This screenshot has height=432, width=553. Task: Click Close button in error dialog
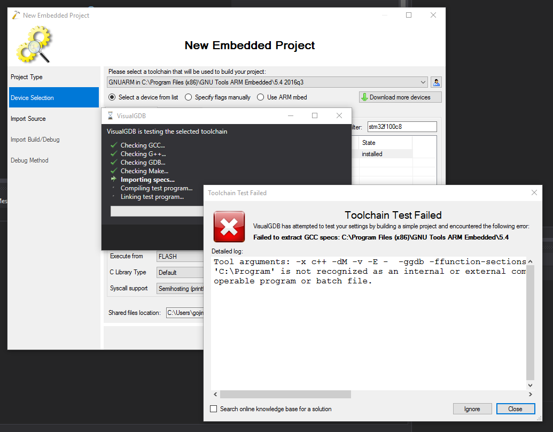[515, 408]
